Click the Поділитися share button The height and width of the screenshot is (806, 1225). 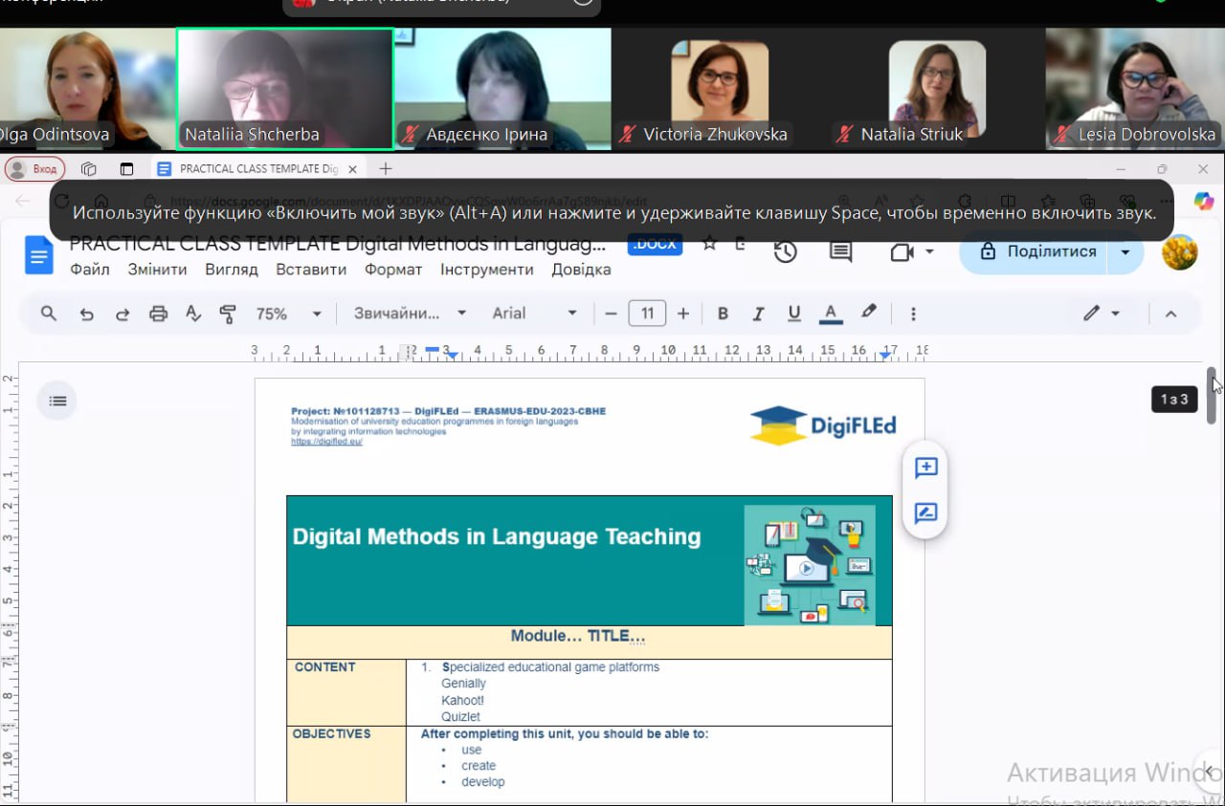pyautogui.click(x=1039, y=252)
